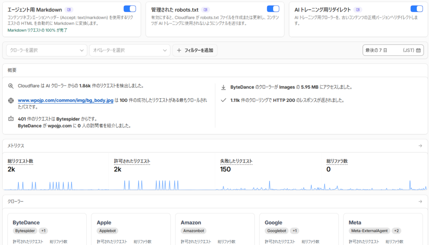
Task: Click メトリクス section header text
Action: 16,146
